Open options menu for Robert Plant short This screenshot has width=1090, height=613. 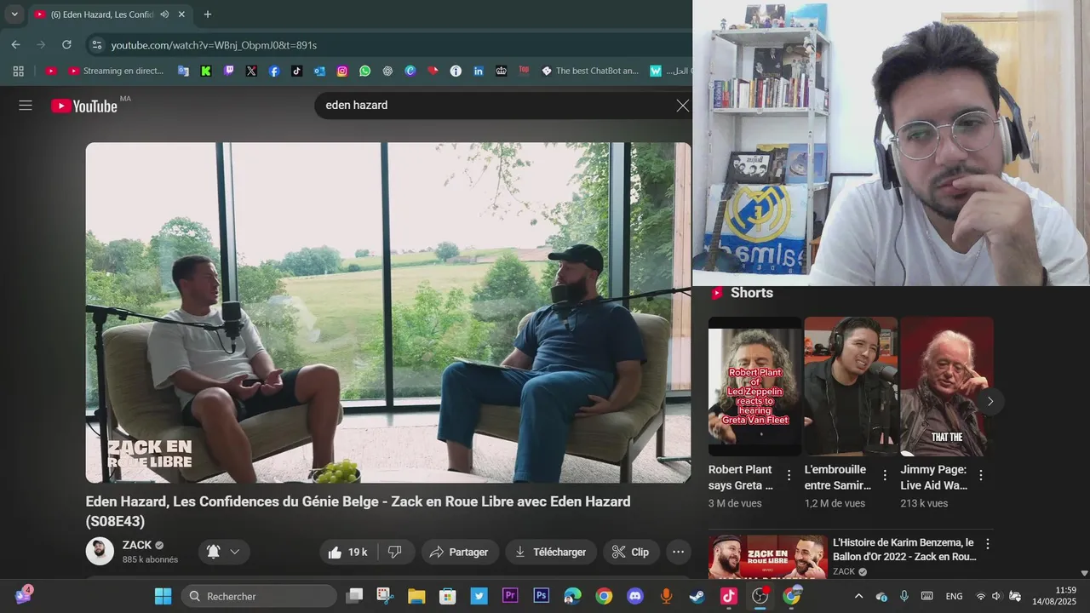tap(789, 475)
